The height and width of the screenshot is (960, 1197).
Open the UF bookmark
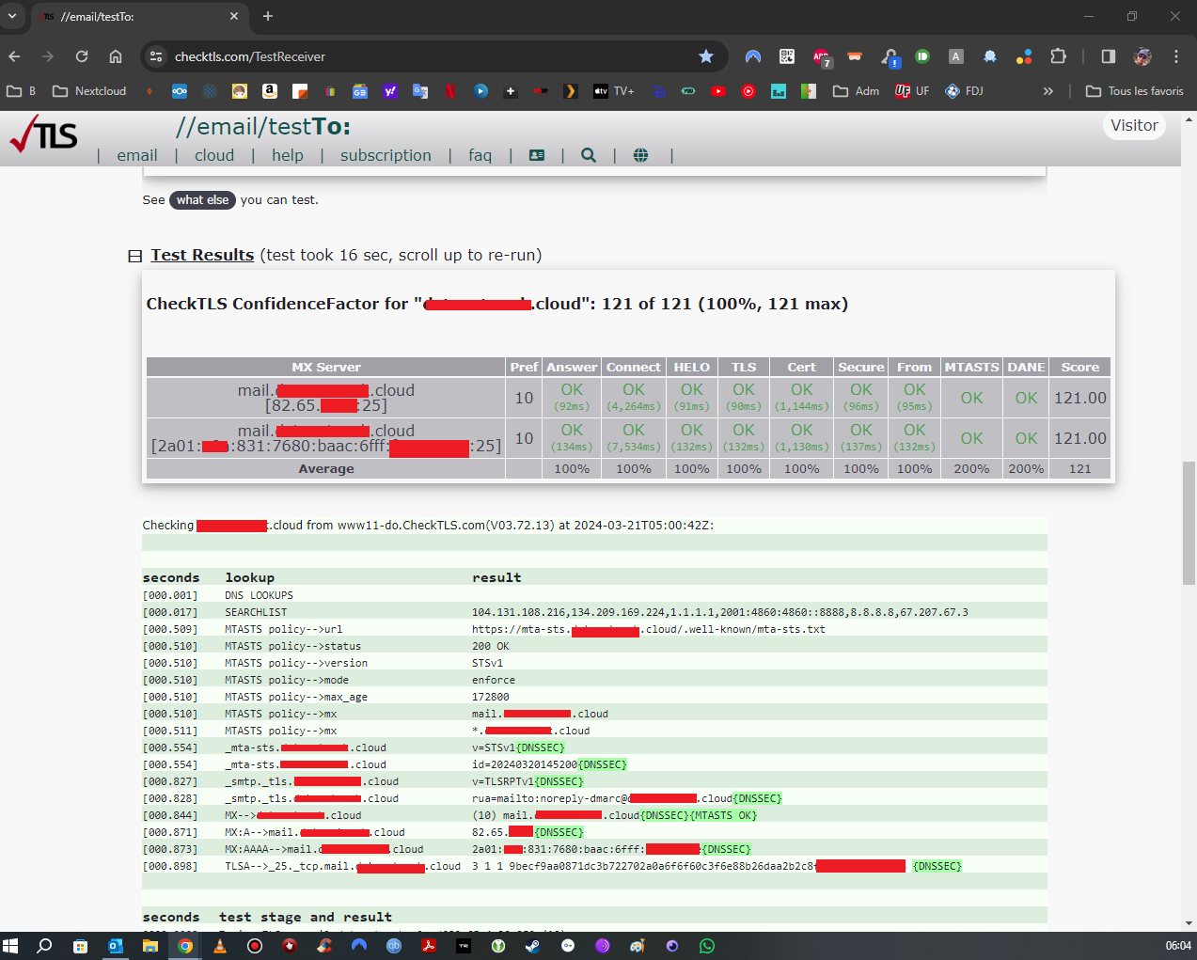(912, 91)
